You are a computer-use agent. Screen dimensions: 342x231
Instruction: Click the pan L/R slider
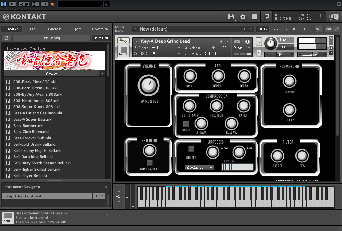pos(279,54)
